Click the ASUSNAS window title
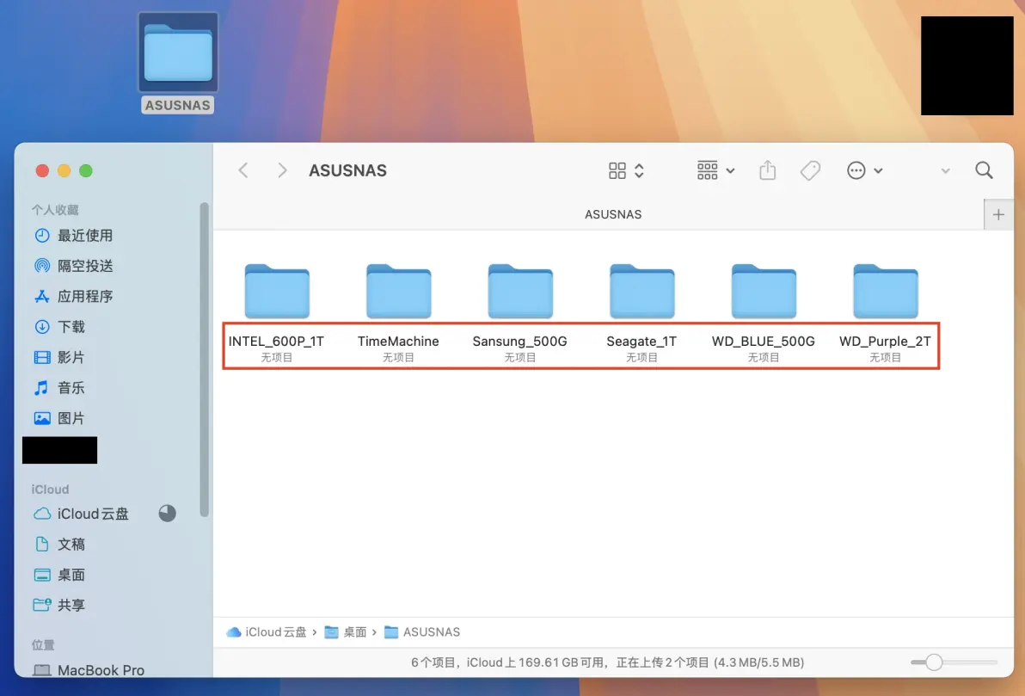The height and width of the screenshot is (696, 1025). click(x=347, y=170)
